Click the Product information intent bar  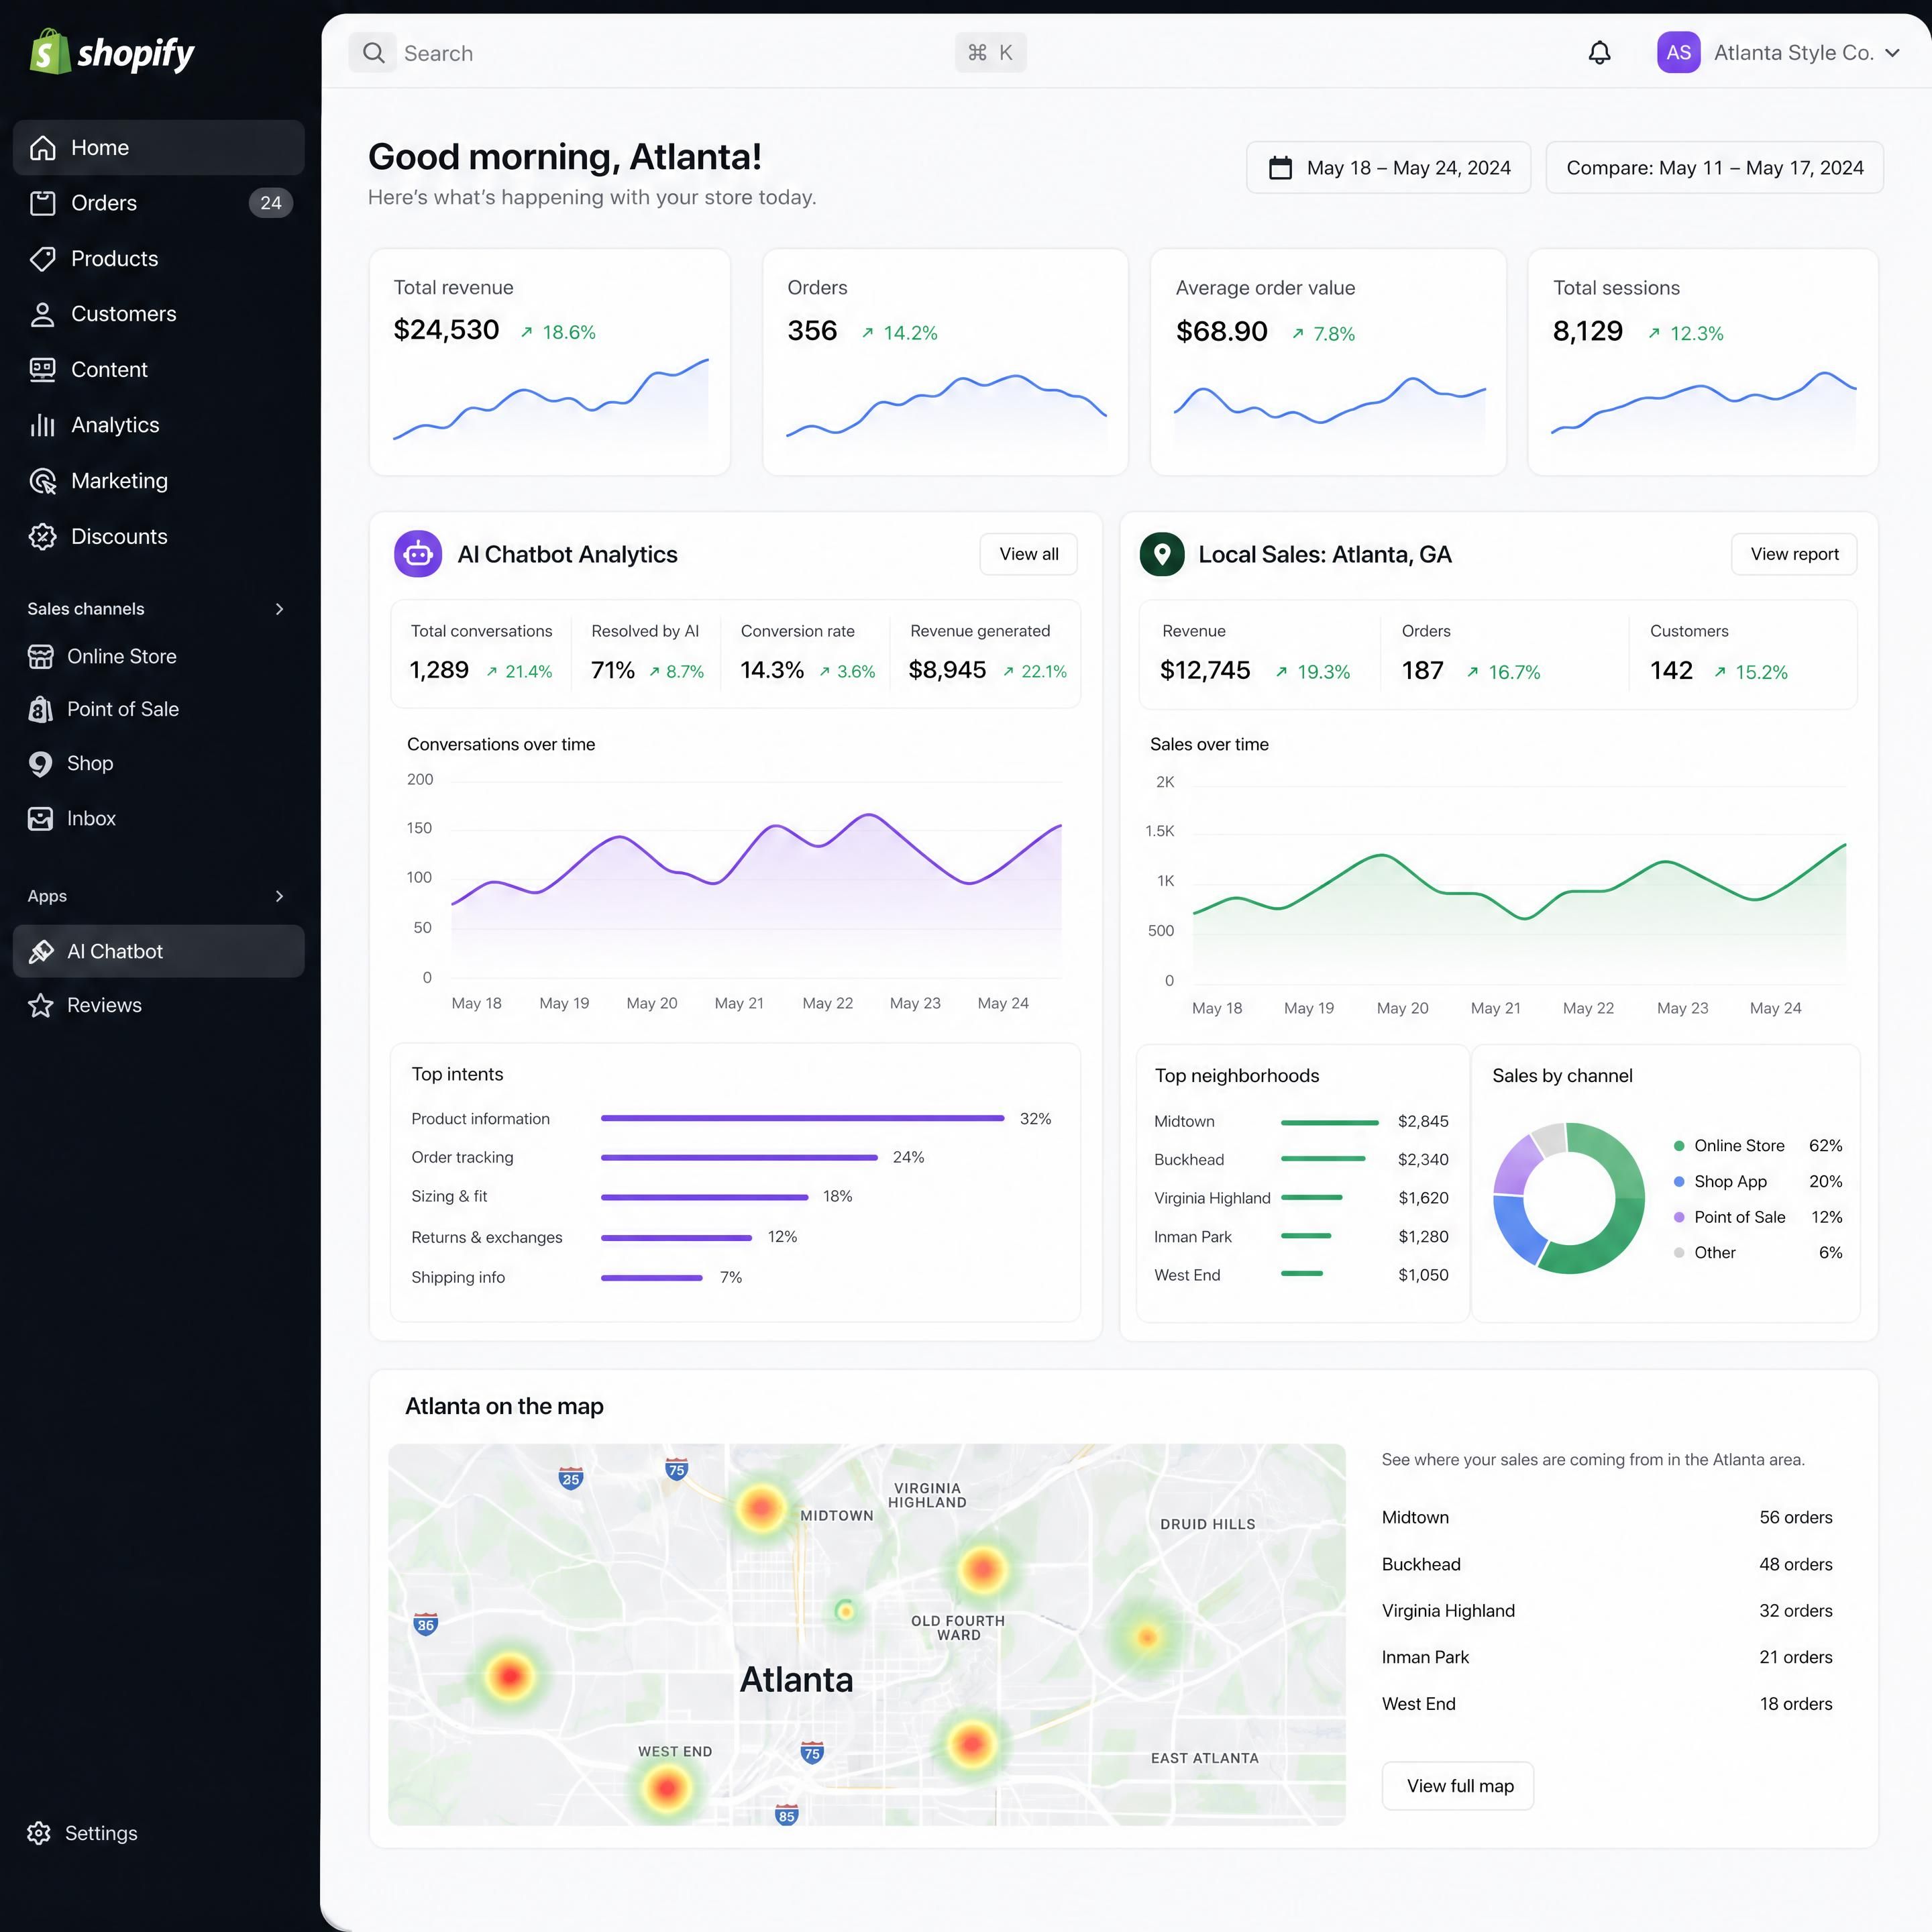coord(802,1119)
